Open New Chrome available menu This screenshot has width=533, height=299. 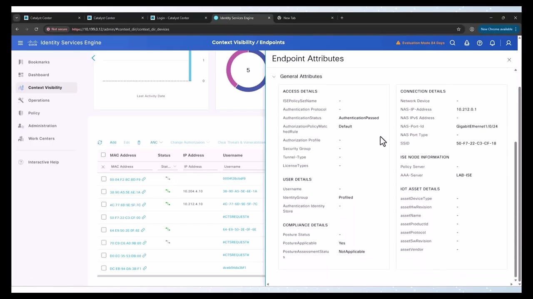tap(499, 29)
